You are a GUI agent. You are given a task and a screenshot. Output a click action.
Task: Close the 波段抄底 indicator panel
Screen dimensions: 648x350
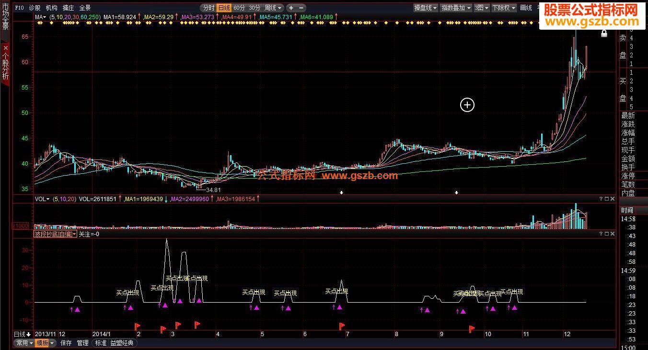pyautogui.click(x=612, y=234)
